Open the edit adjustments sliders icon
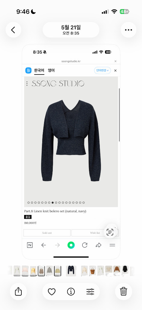 tap(90, 292)
